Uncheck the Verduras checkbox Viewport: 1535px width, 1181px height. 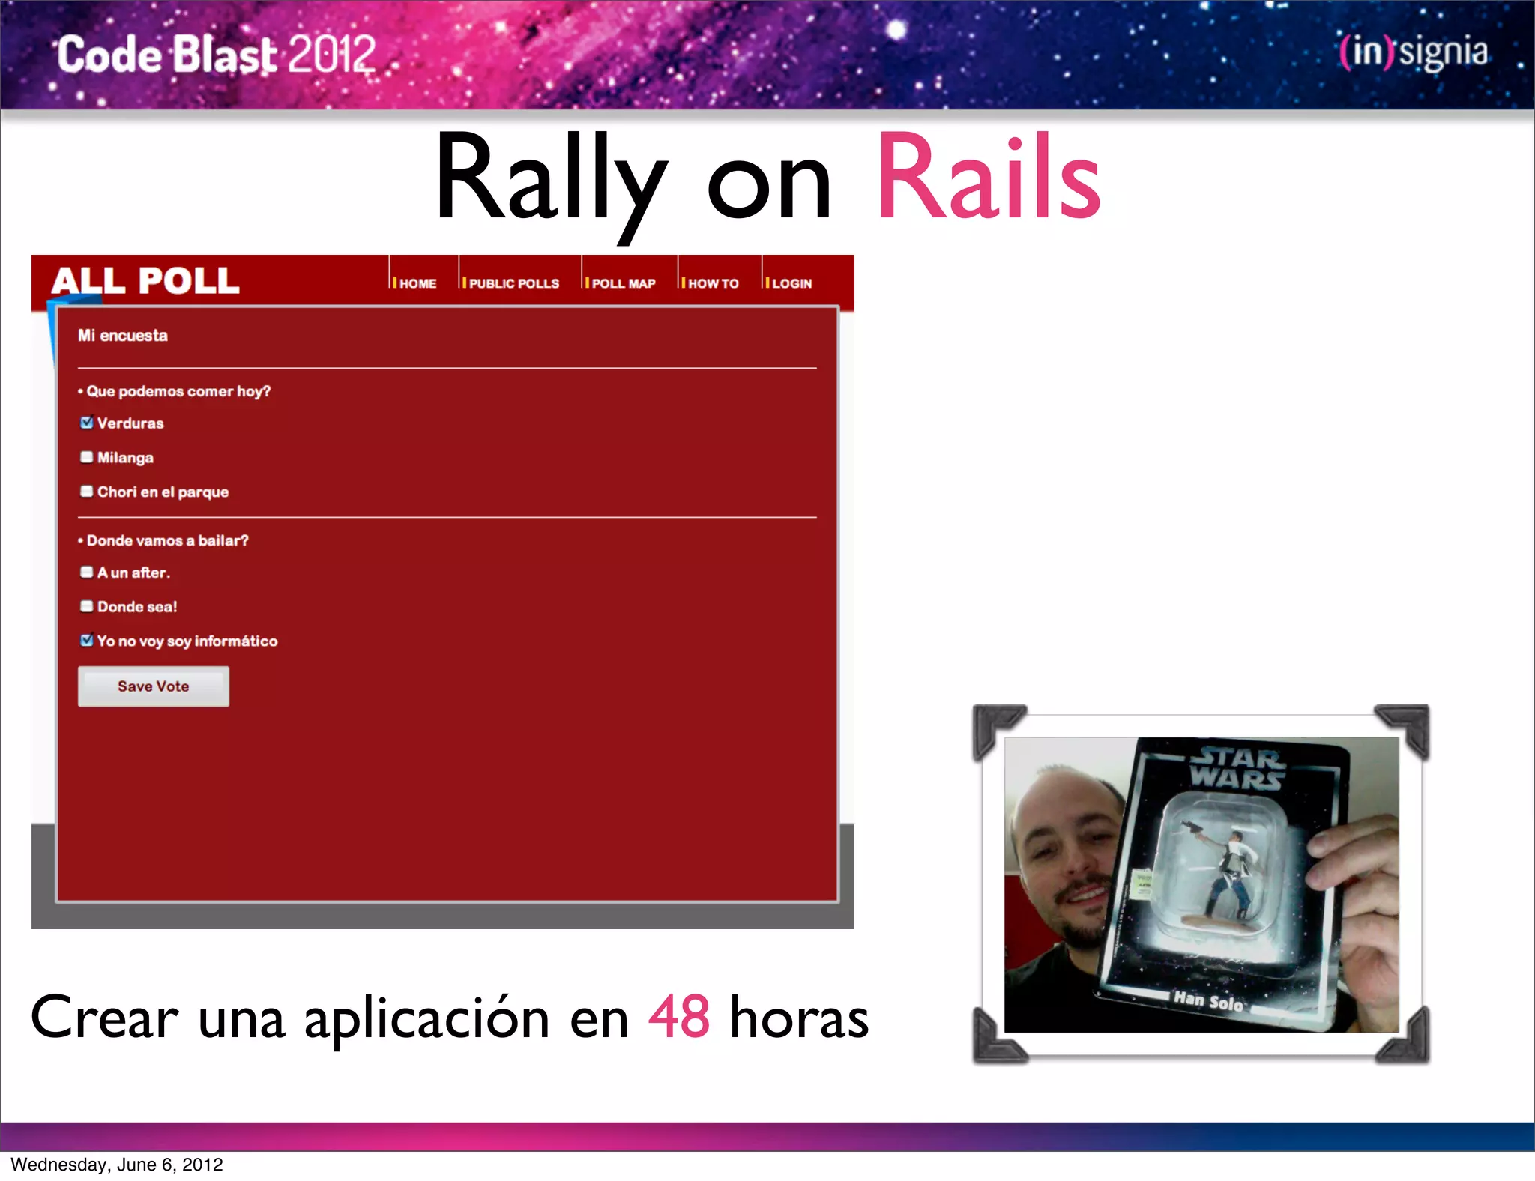[x=87, y=423]
